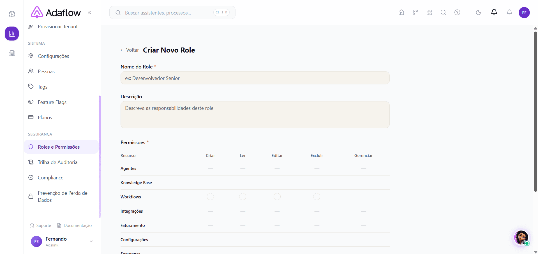Click the help question mark icon
Screen dimensions: 538x254
click(457, 12)
